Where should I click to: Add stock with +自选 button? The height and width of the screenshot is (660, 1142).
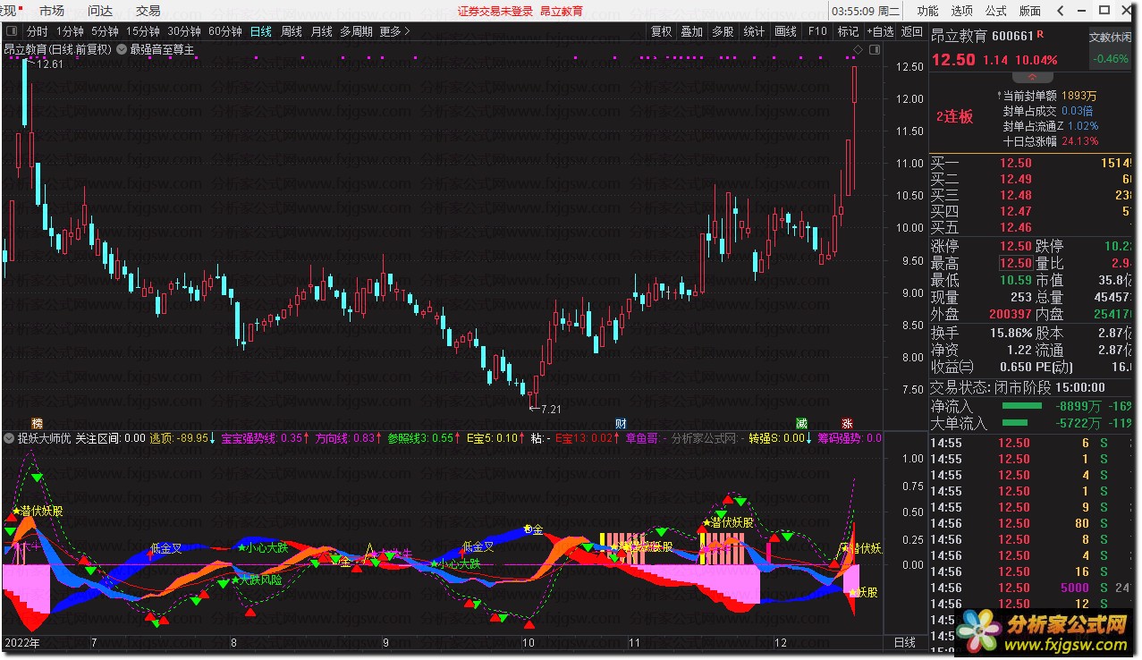879,31
